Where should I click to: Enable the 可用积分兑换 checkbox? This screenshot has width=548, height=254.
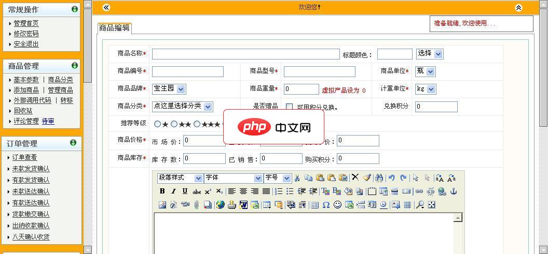290,107
